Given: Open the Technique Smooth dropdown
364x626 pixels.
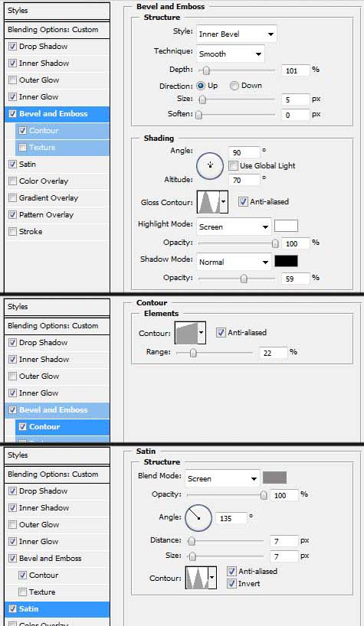Looking at the screenshot, I should point(230,54).
